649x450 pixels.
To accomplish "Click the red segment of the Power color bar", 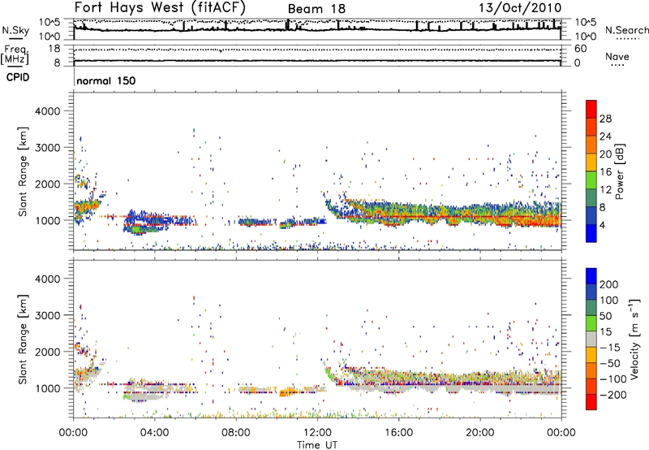I will [x=591, y=109].
